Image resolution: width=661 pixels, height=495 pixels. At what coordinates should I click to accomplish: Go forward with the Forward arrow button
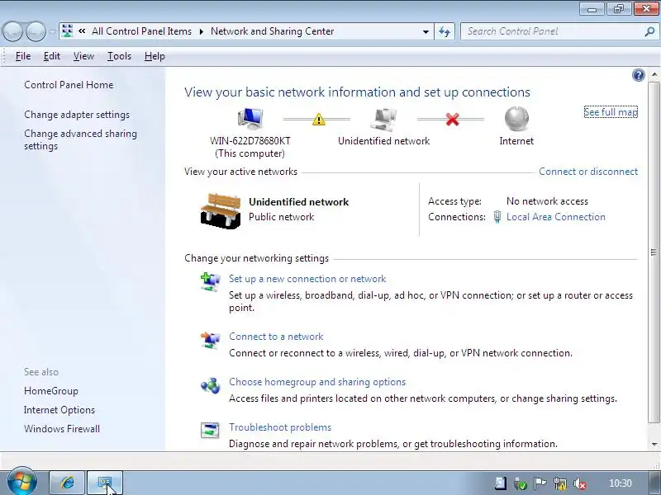tap(36, 31)
